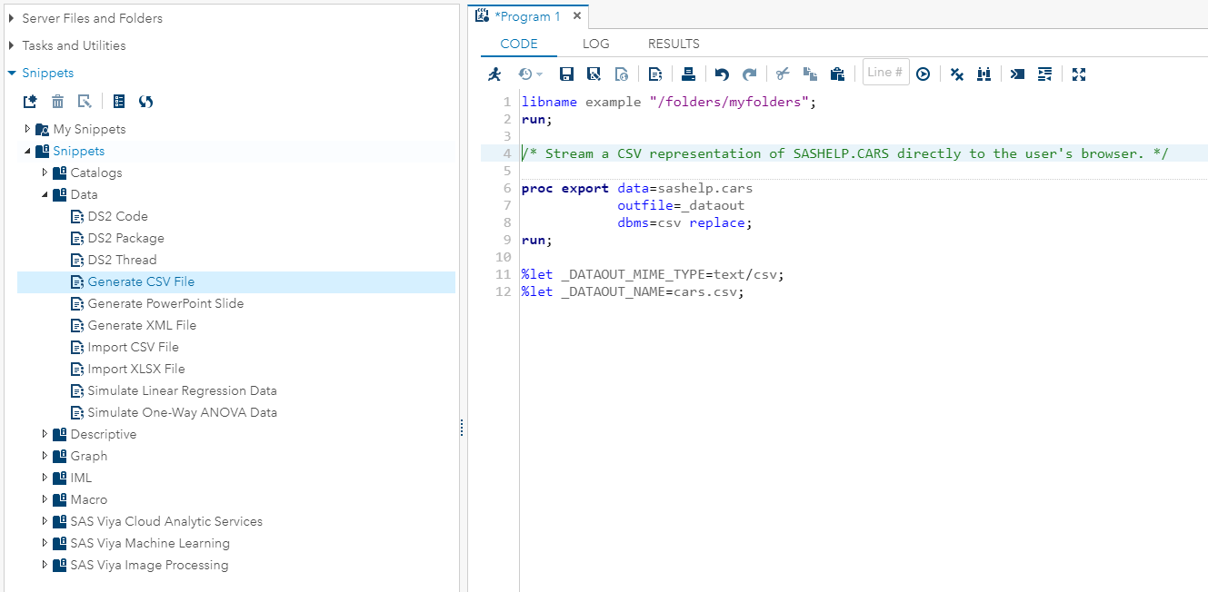Paste from the clipboard

pos(838,74)
